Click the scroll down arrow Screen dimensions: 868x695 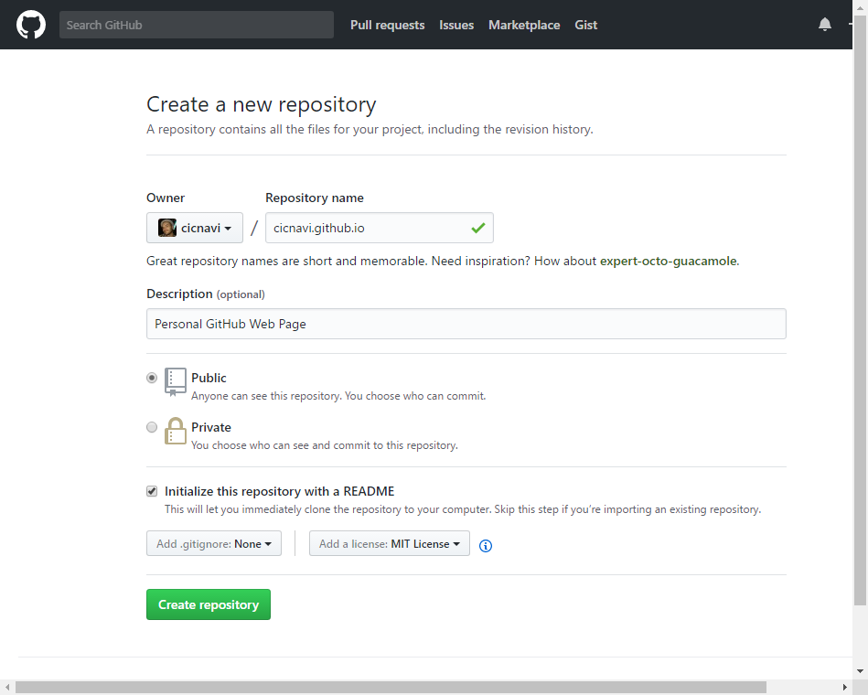point(860,672)
